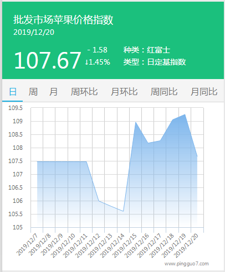The image size is (225, 272).
Task: Open the 月环比 tab
Action: click(x=124, y=92)
